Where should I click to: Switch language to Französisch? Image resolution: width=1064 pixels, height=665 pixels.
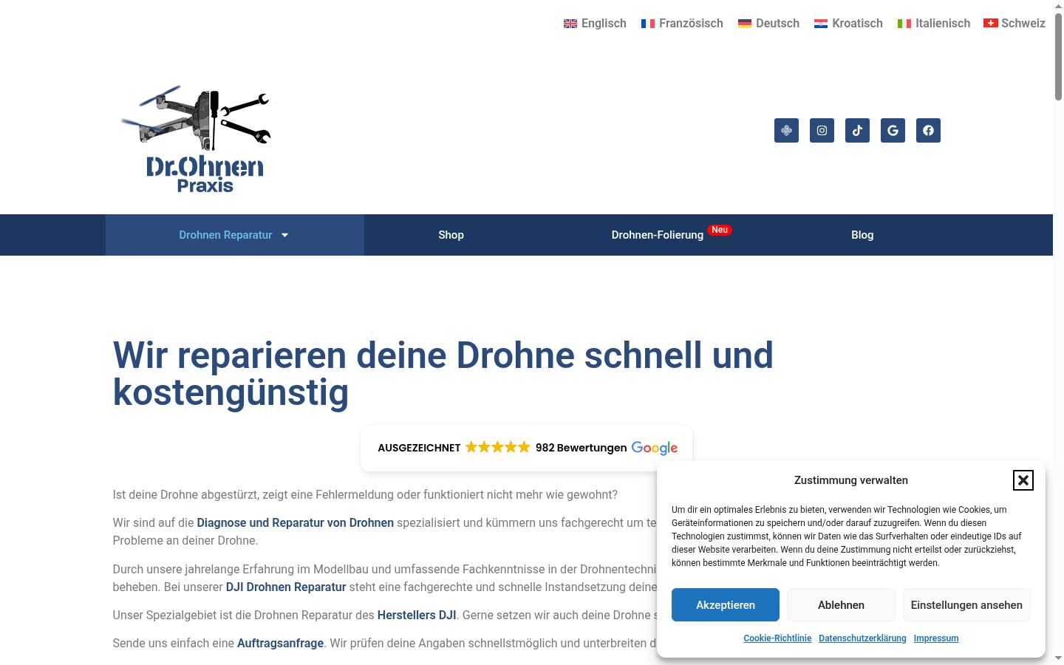coord(682,24)
